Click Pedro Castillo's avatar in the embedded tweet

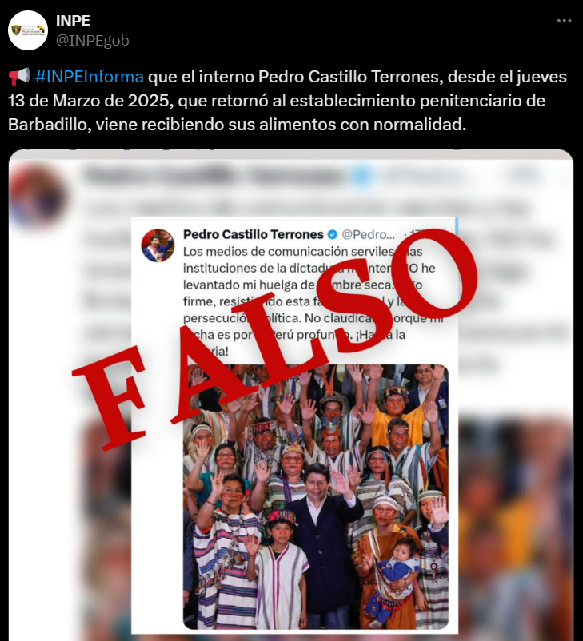pos(158,245)
